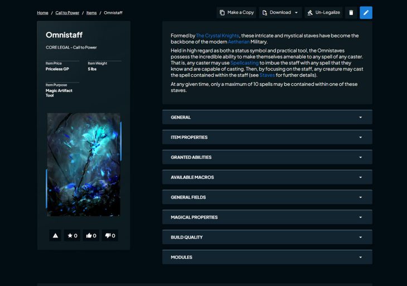Click the star favorite icon
Screen dimensions: 407x286
72,235
